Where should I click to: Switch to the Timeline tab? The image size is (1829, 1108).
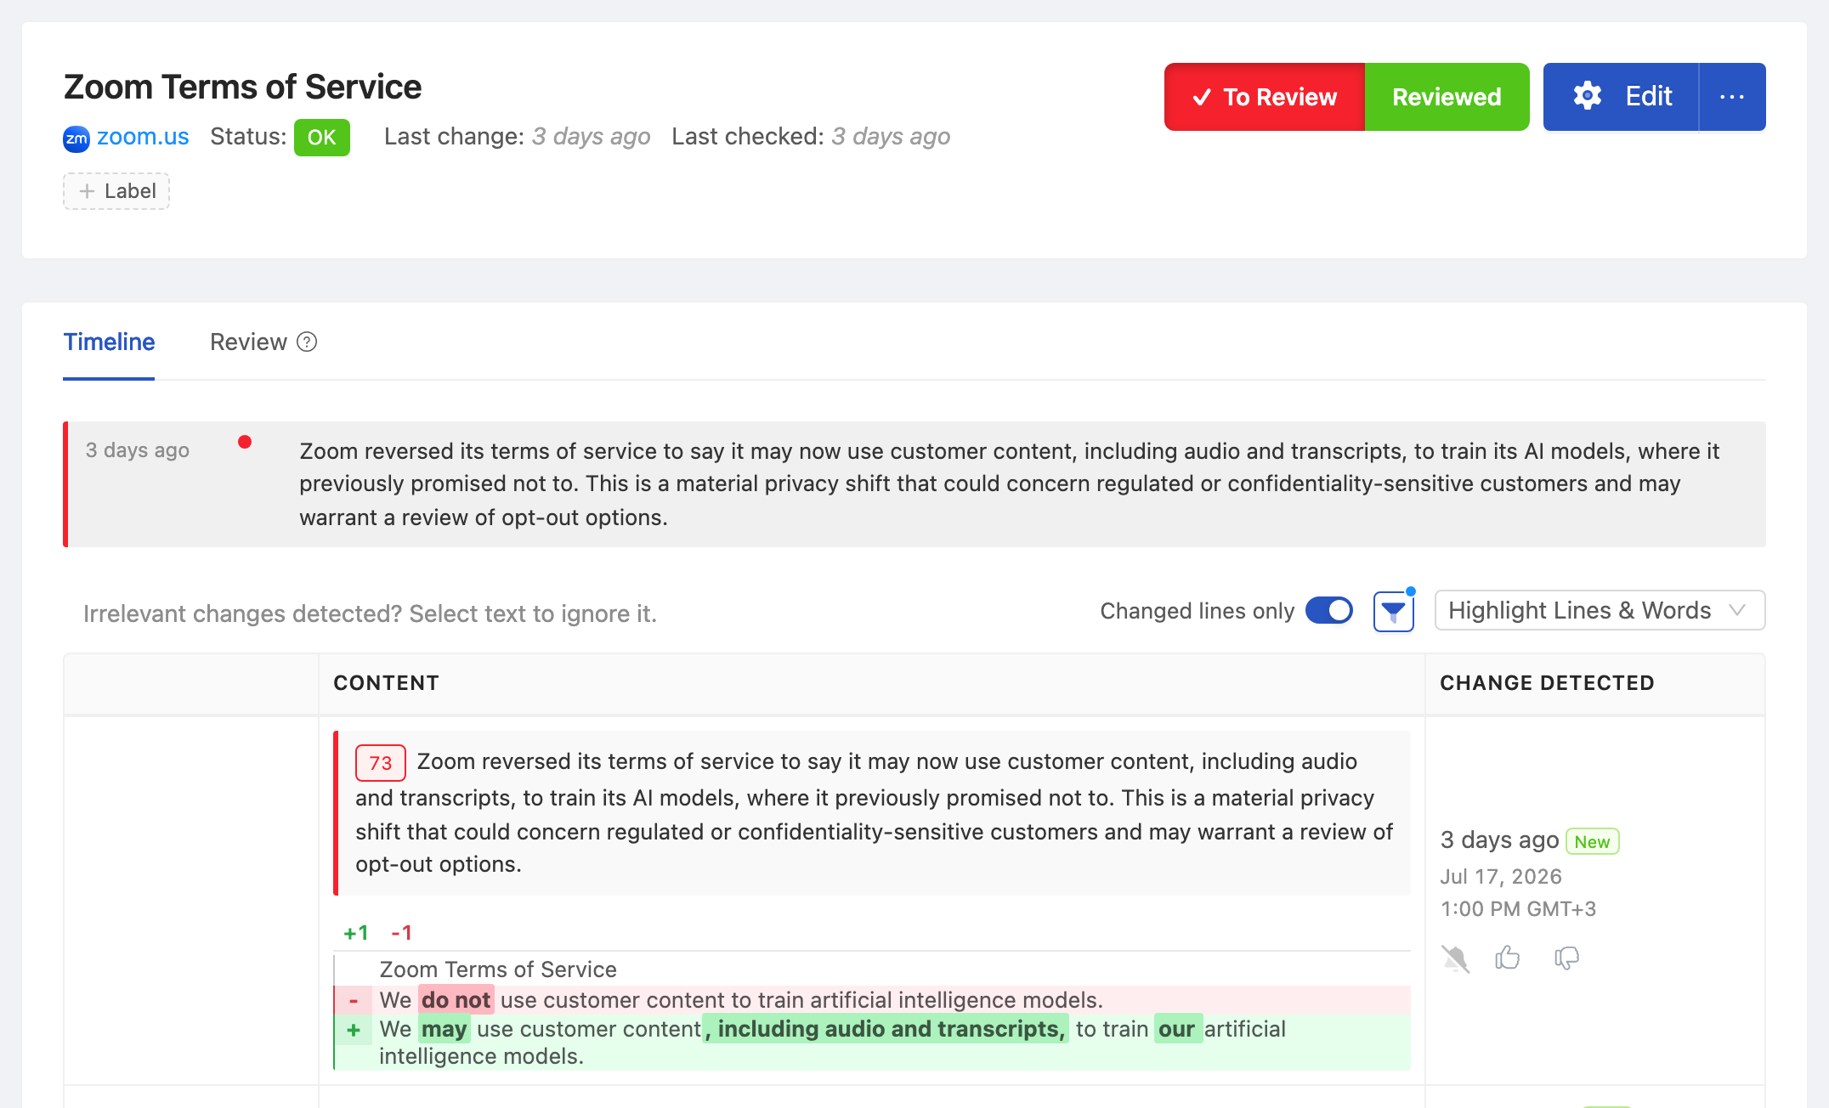point(109,342)
